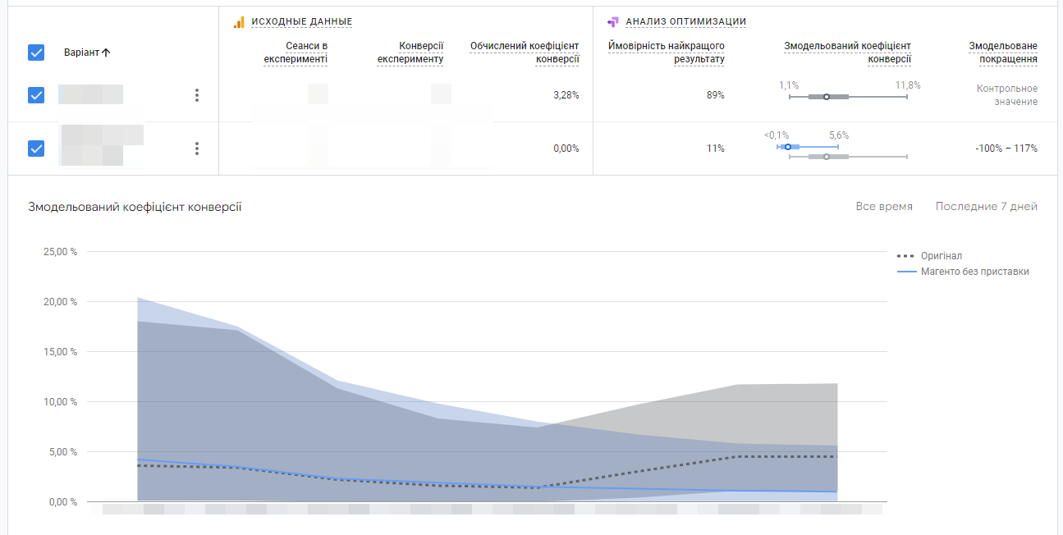
Task: Switch chart range to Все время
Action: 883,207
